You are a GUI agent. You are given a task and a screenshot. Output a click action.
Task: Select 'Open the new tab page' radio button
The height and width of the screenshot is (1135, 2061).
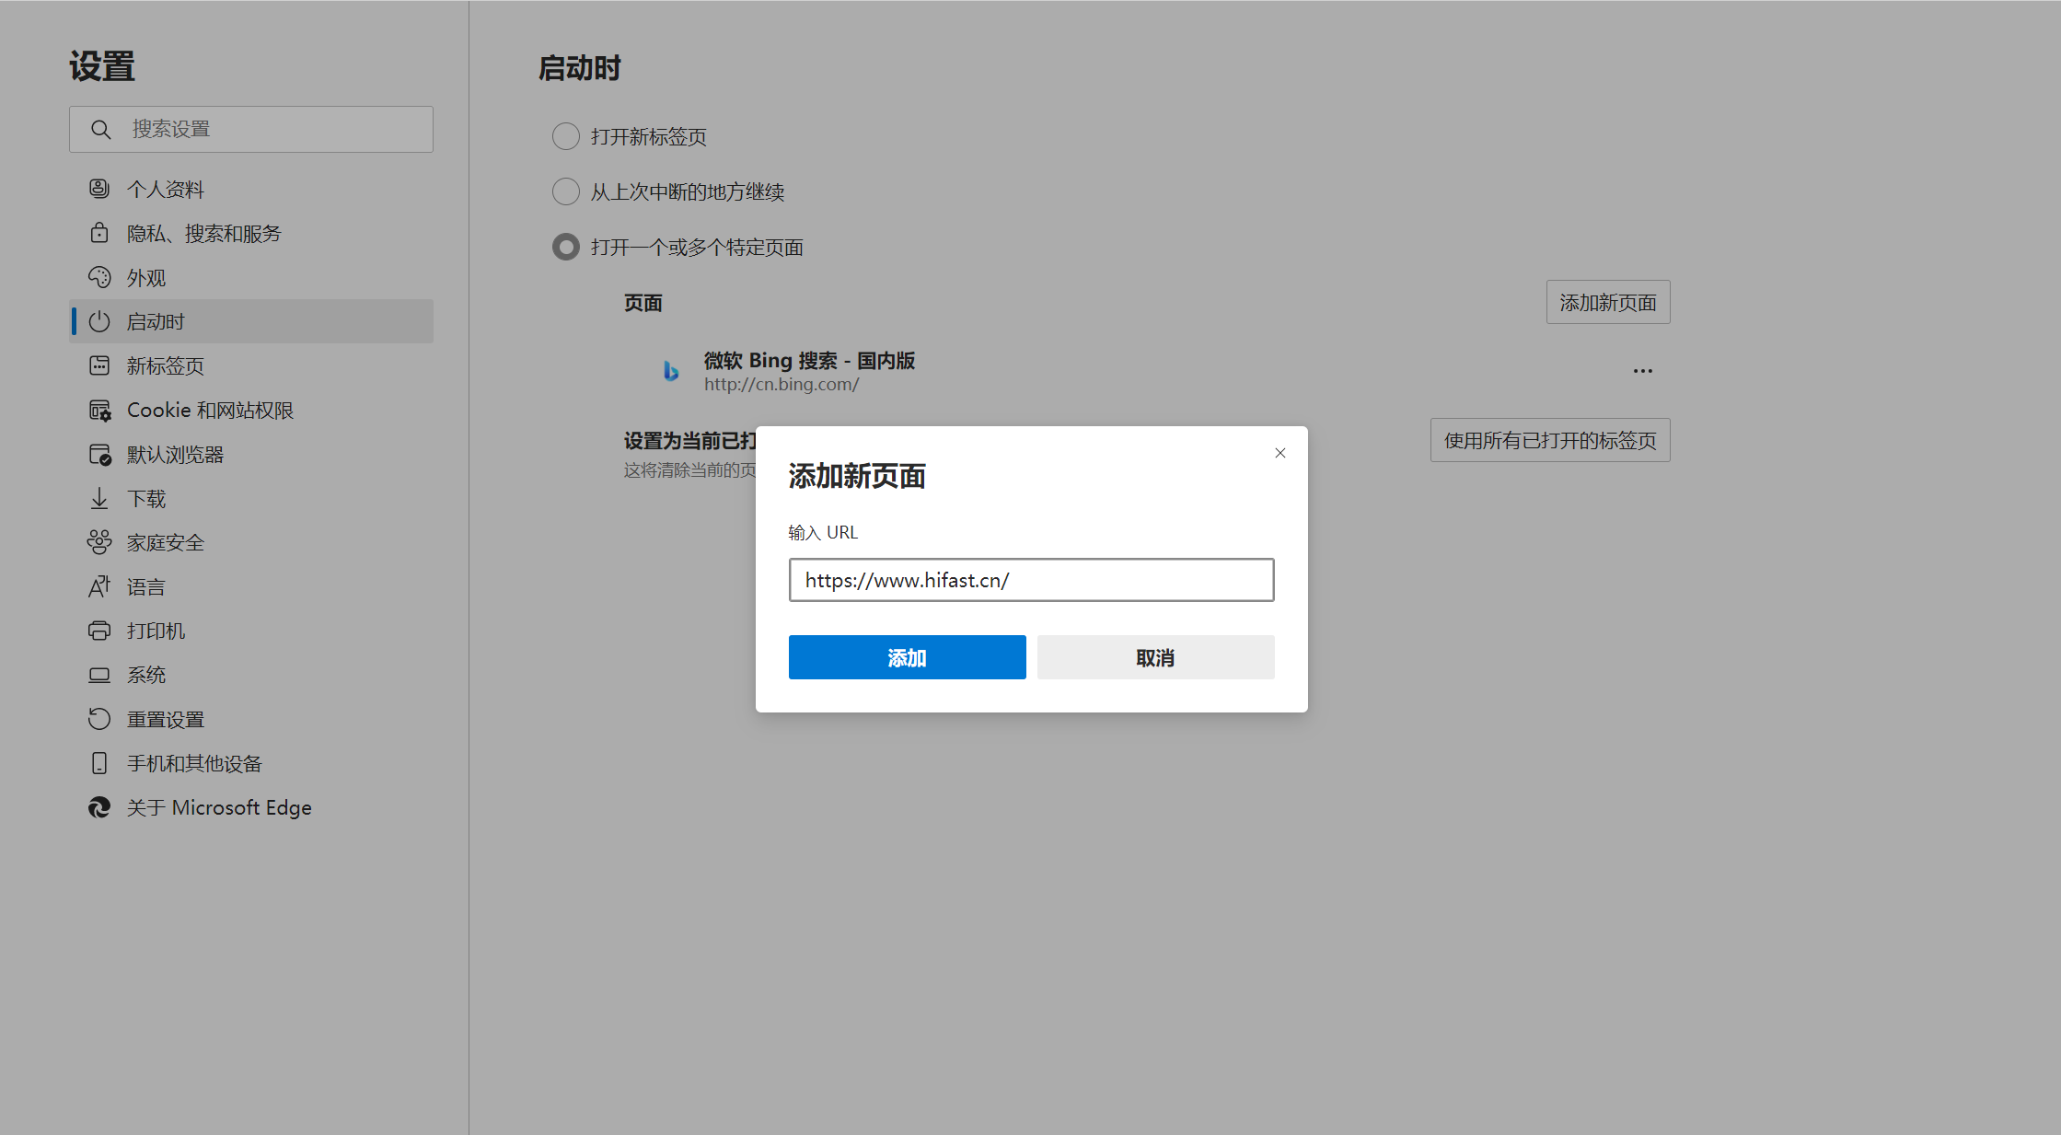pos(565,136)
